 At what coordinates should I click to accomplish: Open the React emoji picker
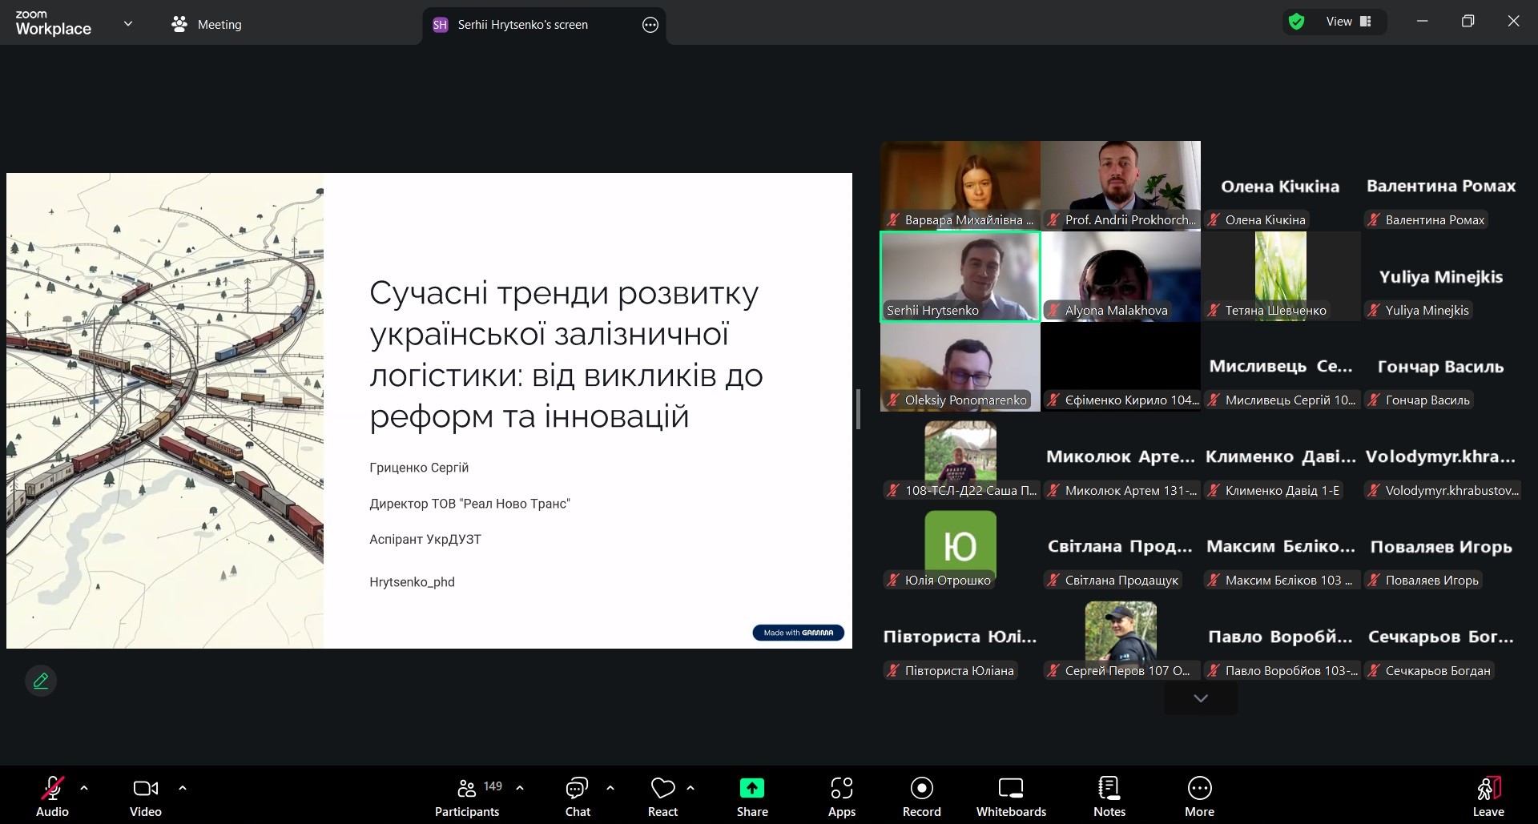662,796
